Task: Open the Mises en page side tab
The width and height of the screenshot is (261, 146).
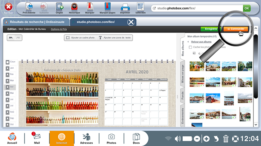Action: coord(183,74)
